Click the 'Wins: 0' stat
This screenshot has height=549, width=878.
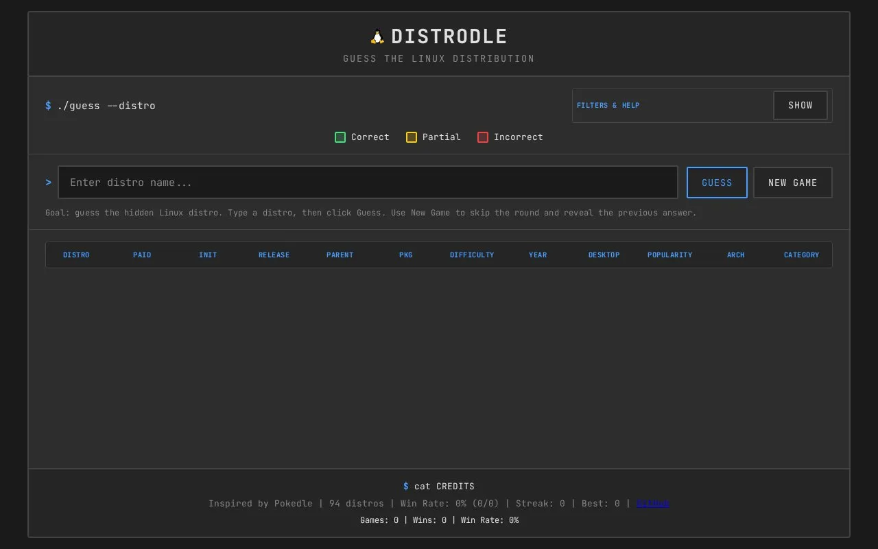429,520
